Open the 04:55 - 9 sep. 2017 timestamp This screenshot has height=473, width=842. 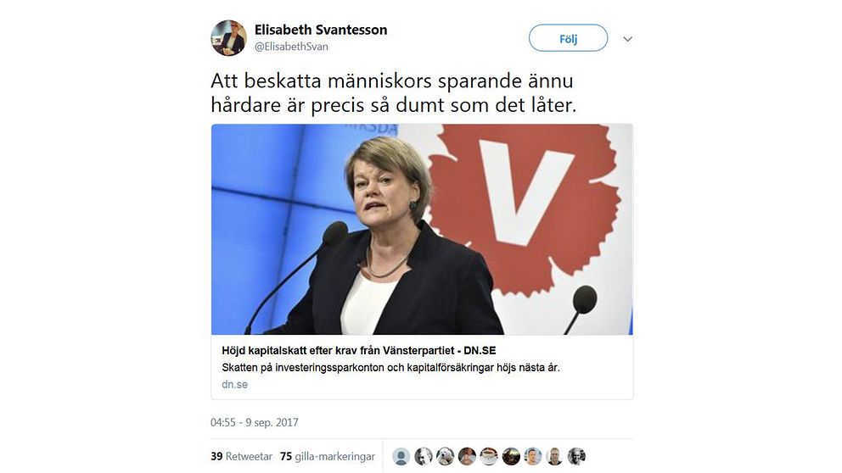click(255, 423)
